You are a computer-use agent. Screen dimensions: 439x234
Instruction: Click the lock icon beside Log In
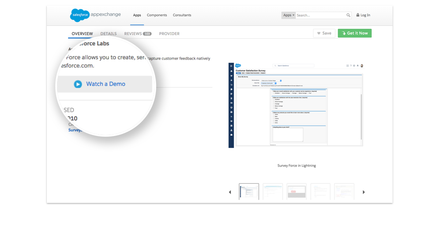point(358,15)
